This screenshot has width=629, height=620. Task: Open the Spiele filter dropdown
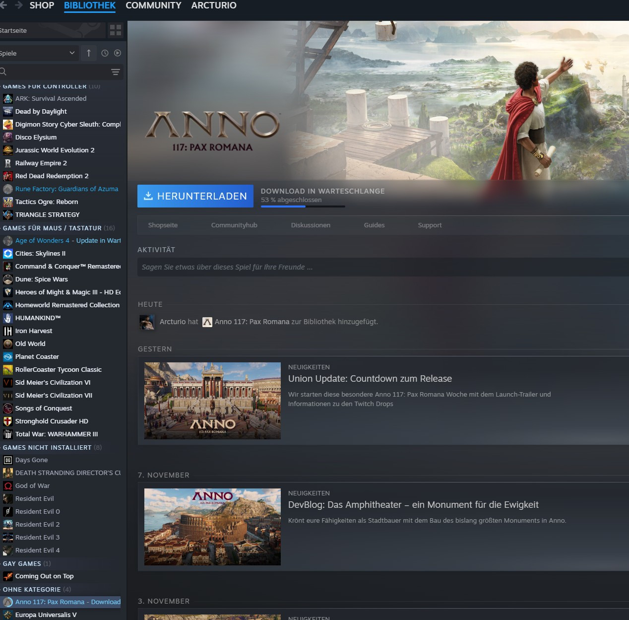[x=40, y=53]
